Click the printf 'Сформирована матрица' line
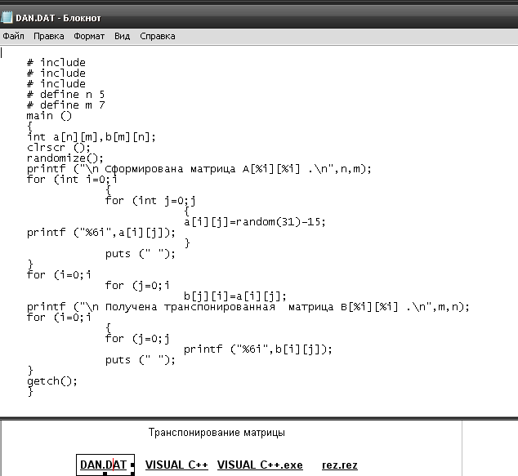Image resolution: width=518 pixels, height=476 pixels. pyautogui.click(x=199, y=169)
